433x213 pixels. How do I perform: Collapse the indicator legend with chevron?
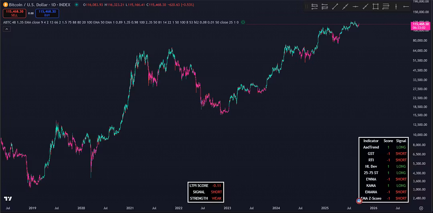(7, 30)
